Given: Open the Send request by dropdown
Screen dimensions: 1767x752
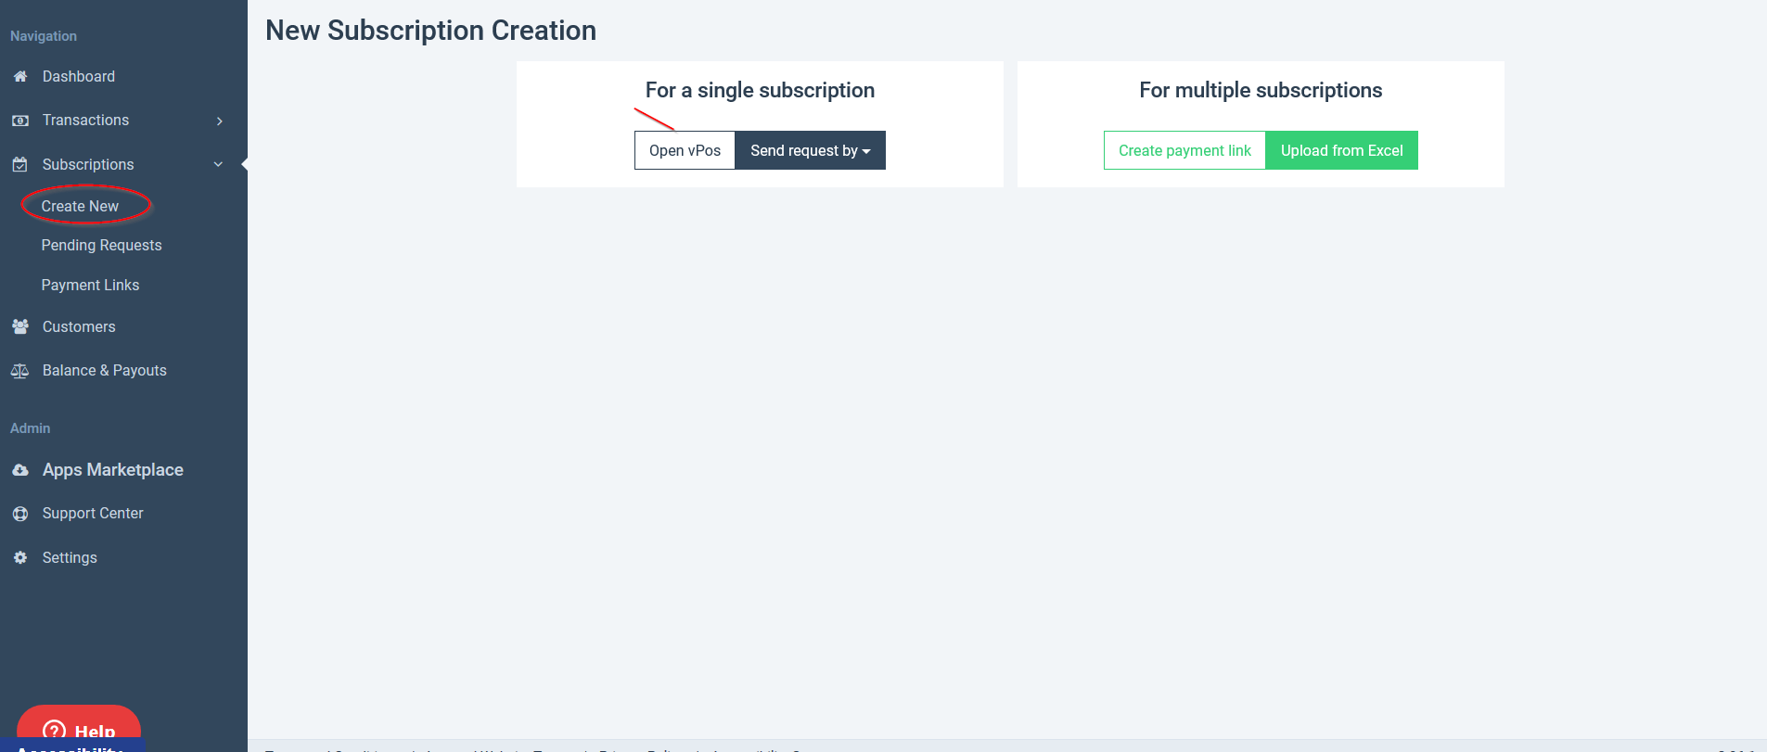Looking at the screenshot, I should click(x=810, y=150).
